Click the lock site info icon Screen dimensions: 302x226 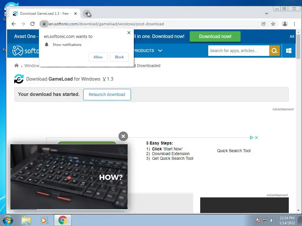point(44,24)
